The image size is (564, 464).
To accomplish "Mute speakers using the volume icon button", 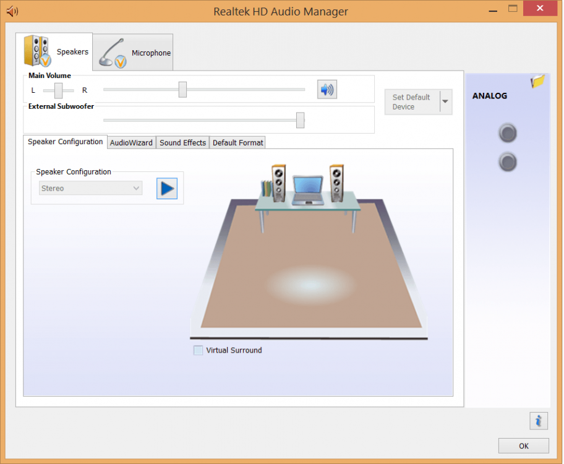I will tap(327, 89).
